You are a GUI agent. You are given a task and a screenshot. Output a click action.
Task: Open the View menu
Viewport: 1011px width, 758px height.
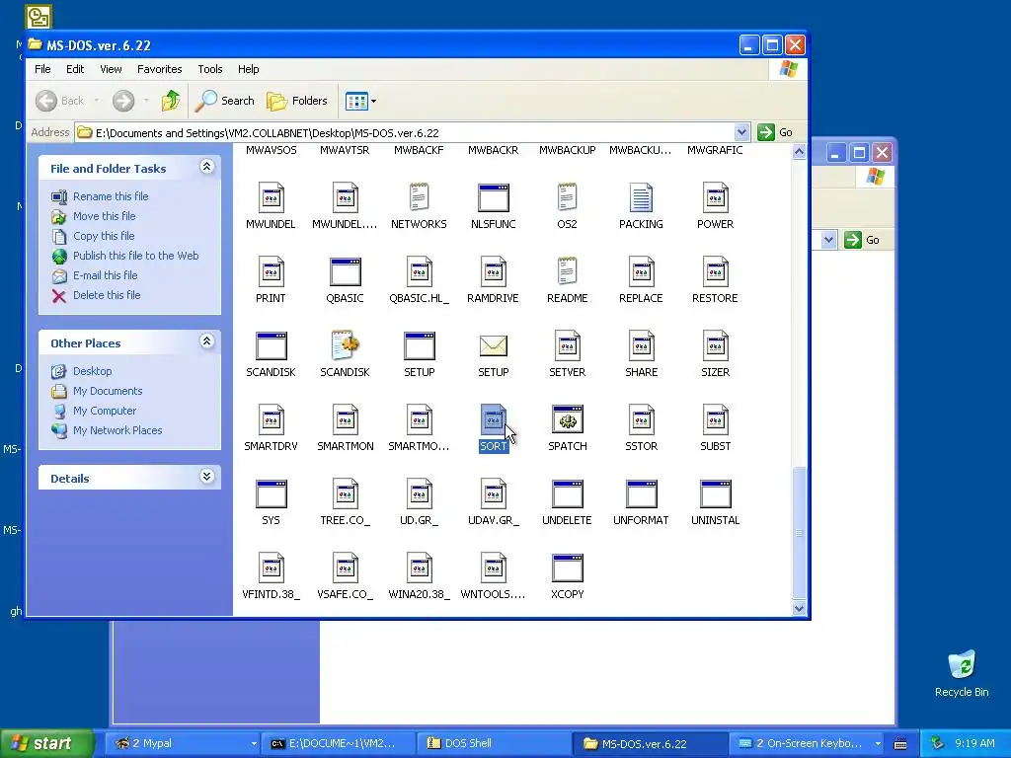pyautogui.click(x=111, y=69)
